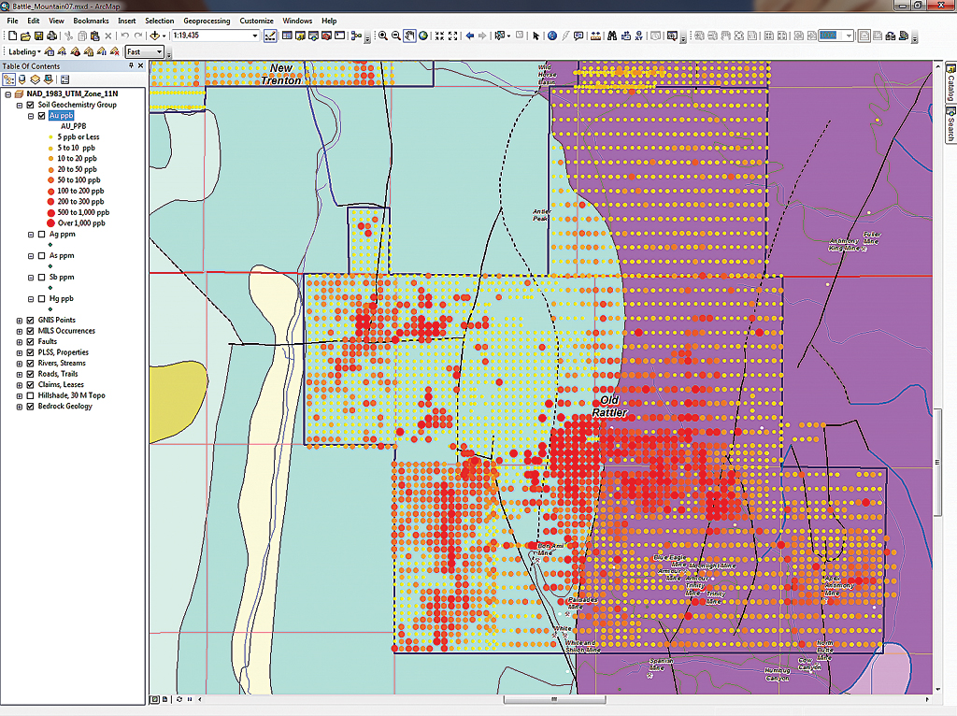Select the Pan hand tool

coord(409,36)
